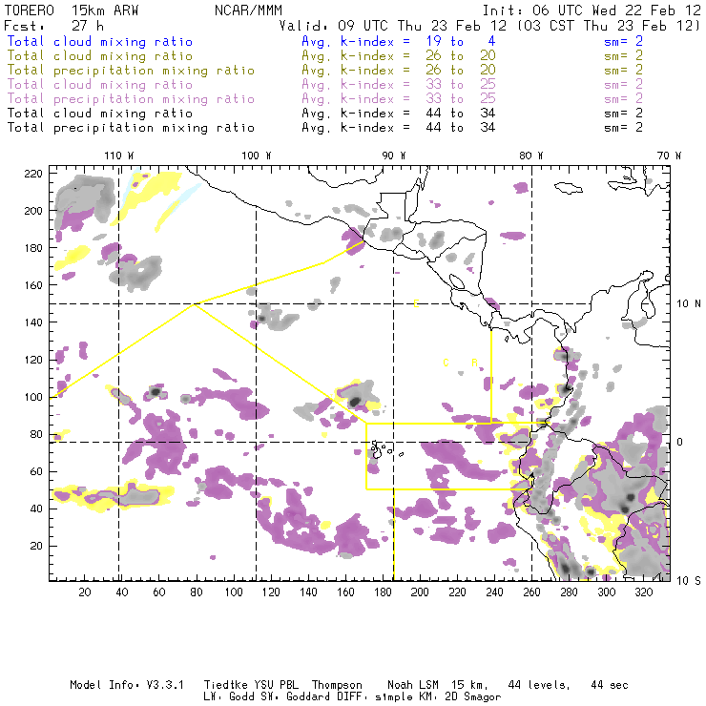Click the '90 W' longitude label
706x706 pixels.
coord(393,156)
